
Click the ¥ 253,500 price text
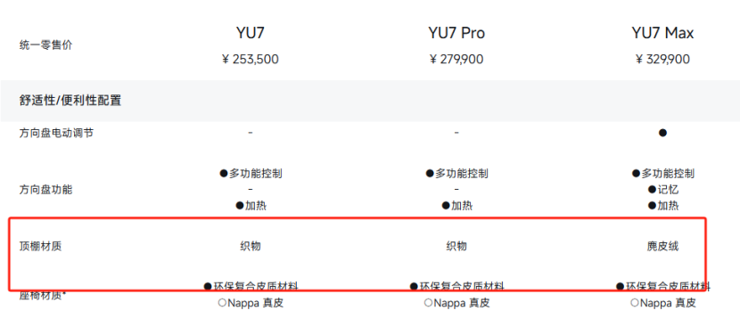pyautogui.click(x=250, y=60)
